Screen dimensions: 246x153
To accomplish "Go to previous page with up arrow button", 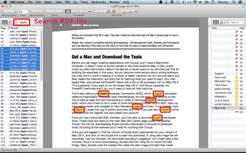I will (6, 12).
